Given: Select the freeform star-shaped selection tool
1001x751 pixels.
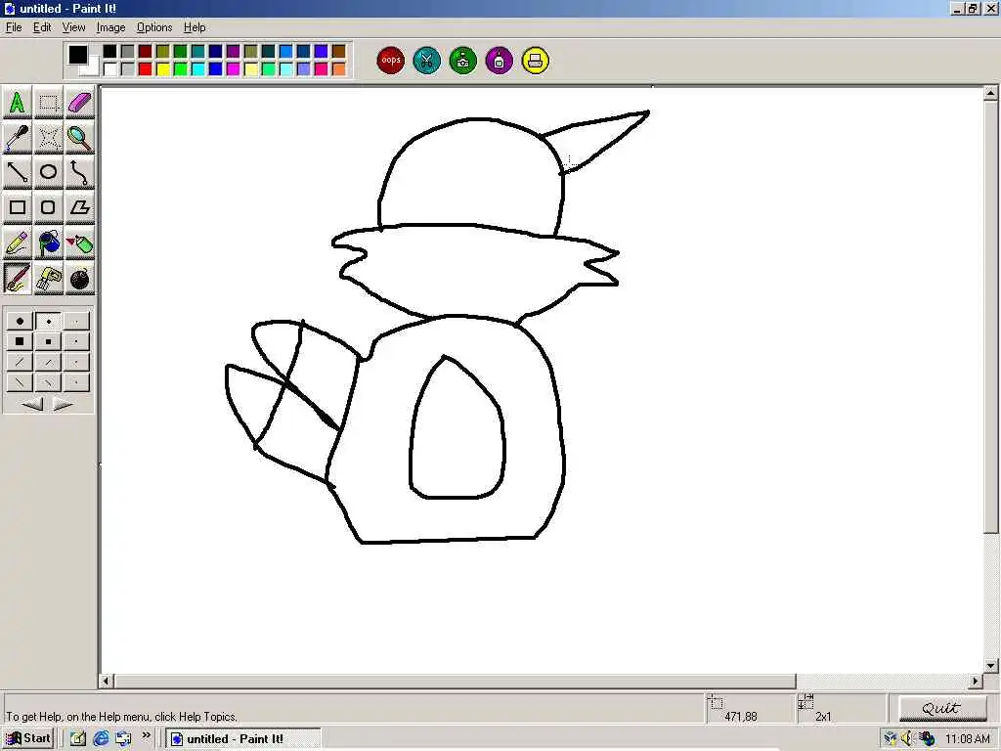Looking at the screenshot, I should coord(49,137).
